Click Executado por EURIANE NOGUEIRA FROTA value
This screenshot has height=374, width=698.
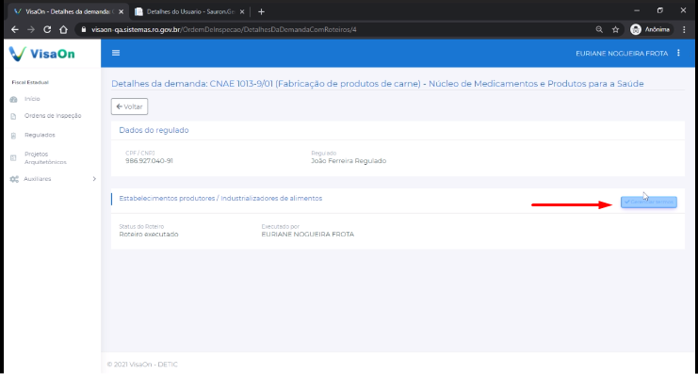(x=308, y=235)
